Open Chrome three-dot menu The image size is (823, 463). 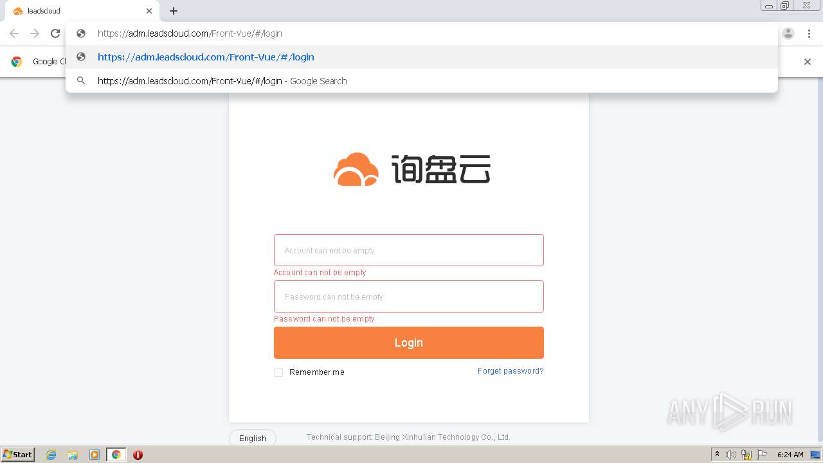click(809, 33)
